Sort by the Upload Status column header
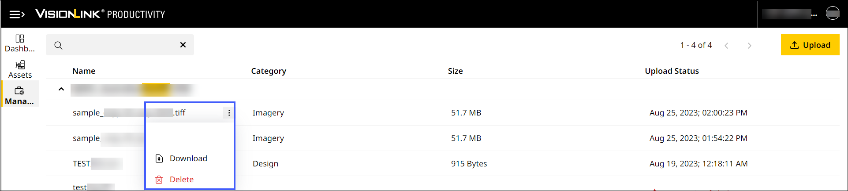848x191 pixels. 672,71
